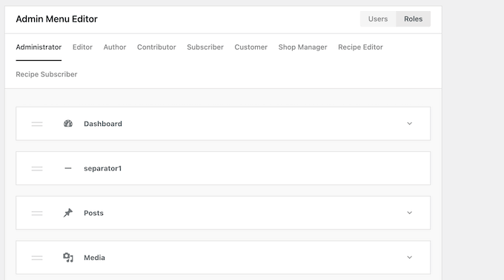This screenshot has height=280, width=504.
Task: Click the Media label text
Action: pyautogui.click(x=94, y=258)
